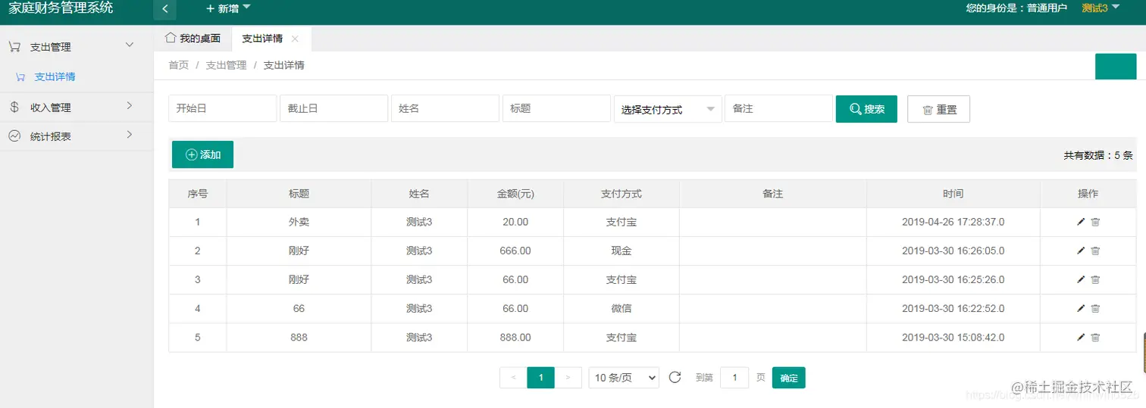The image size is (1146, 408).
Task: Focus the 备注 search field
Action: point(778,108)
